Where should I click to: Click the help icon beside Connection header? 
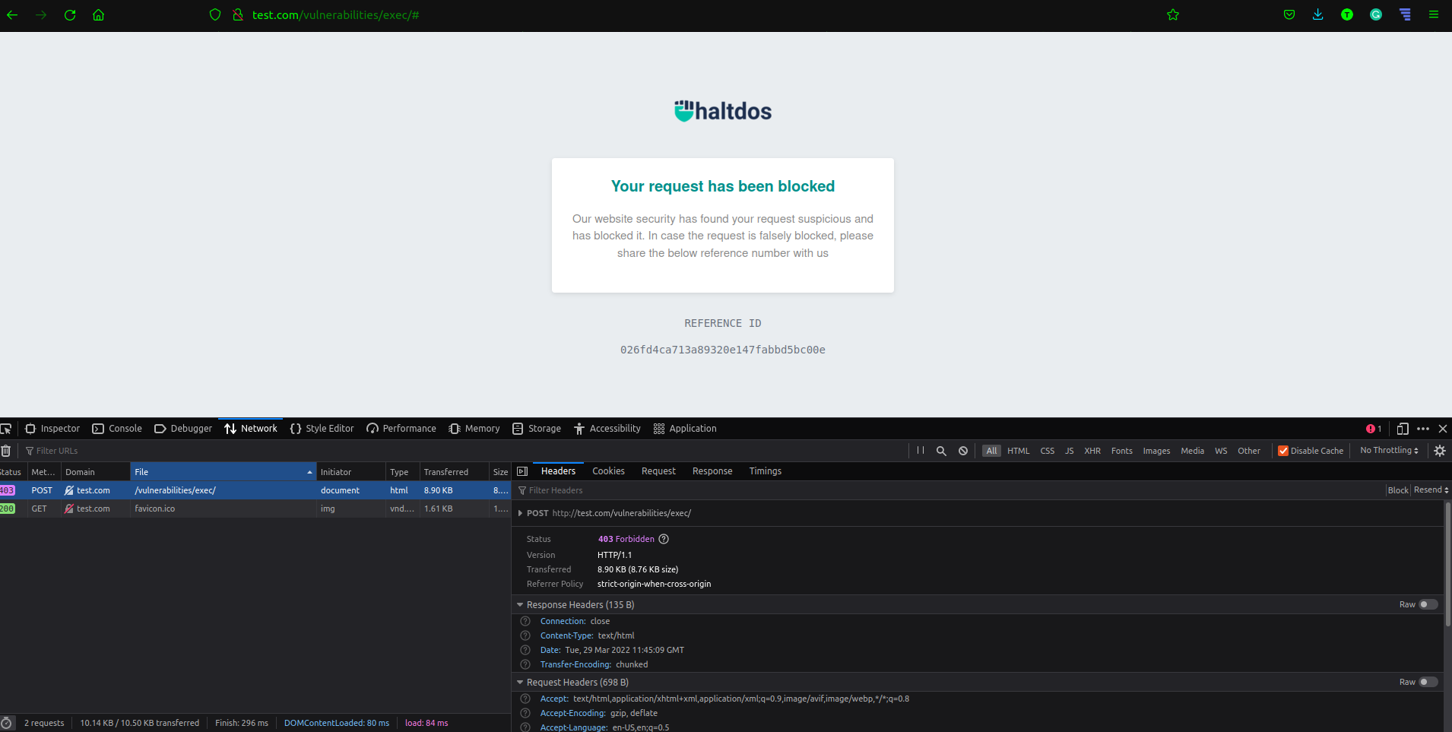525,621
